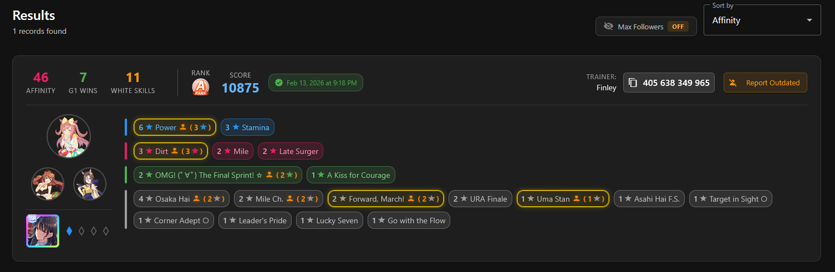The height and width of the screenshot is (272, 835).
Task: Click the 2 star URA Finale chip
Action: (480, 198)
